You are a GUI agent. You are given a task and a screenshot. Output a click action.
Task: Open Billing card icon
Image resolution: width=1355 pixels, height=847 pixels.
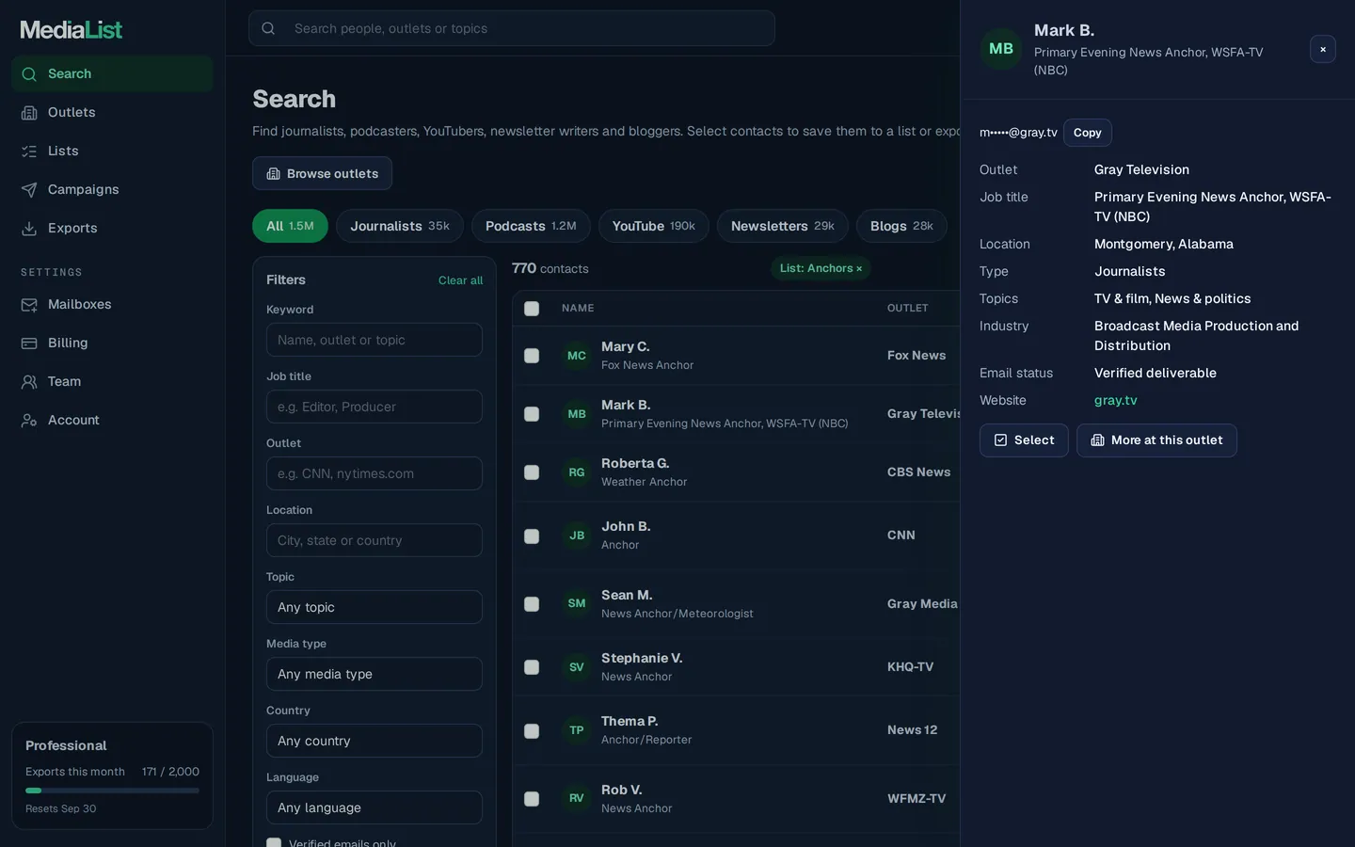[x=29, y=343]
